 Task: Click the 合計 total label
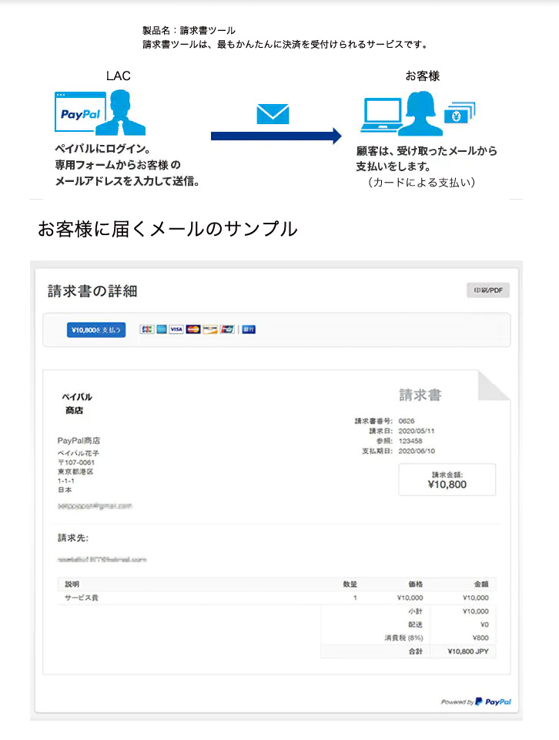(415, 651)
